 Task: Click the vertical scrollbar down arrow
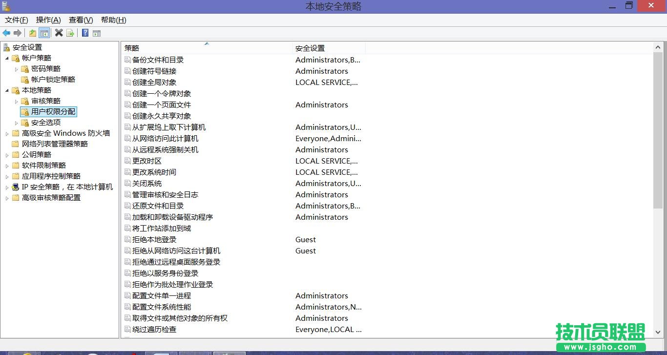657,332
